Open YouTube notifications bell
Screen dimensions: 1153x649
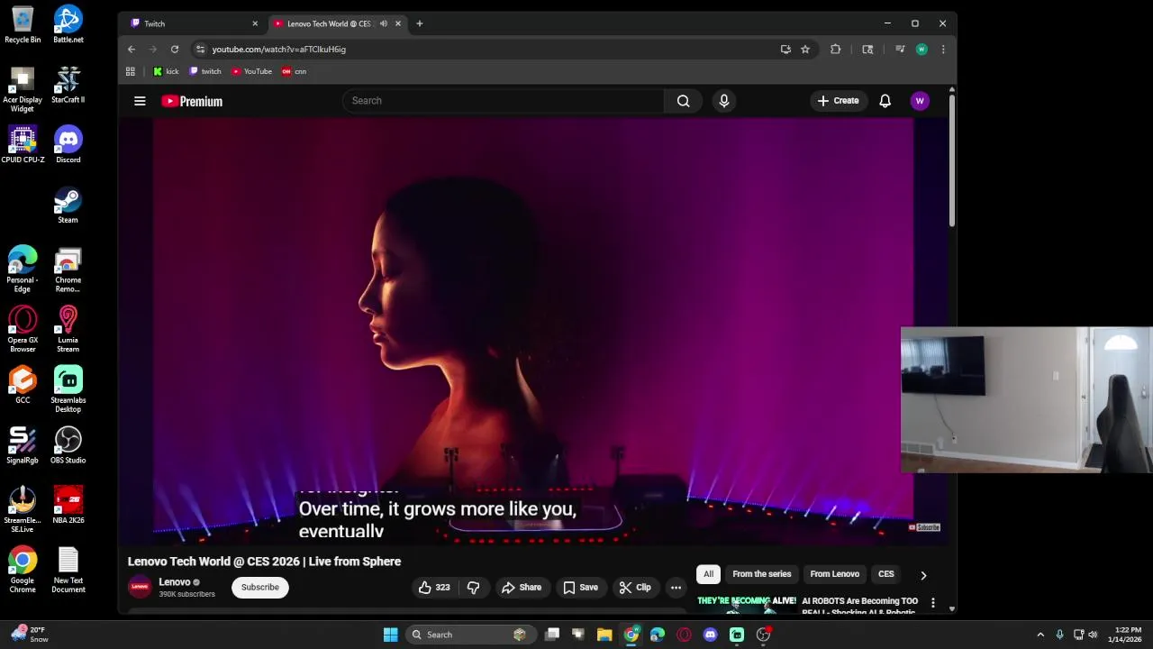[x=885, y=101]
